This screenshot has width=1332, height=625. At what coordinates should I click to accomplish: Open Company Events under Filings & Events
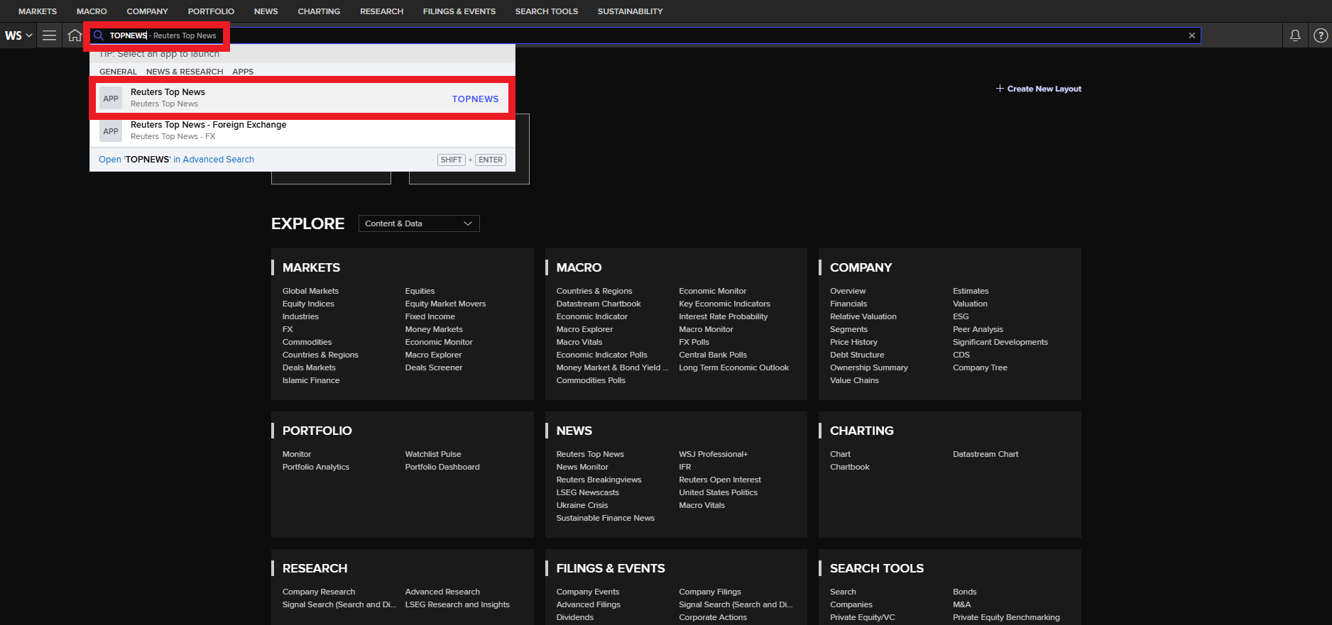588,592
